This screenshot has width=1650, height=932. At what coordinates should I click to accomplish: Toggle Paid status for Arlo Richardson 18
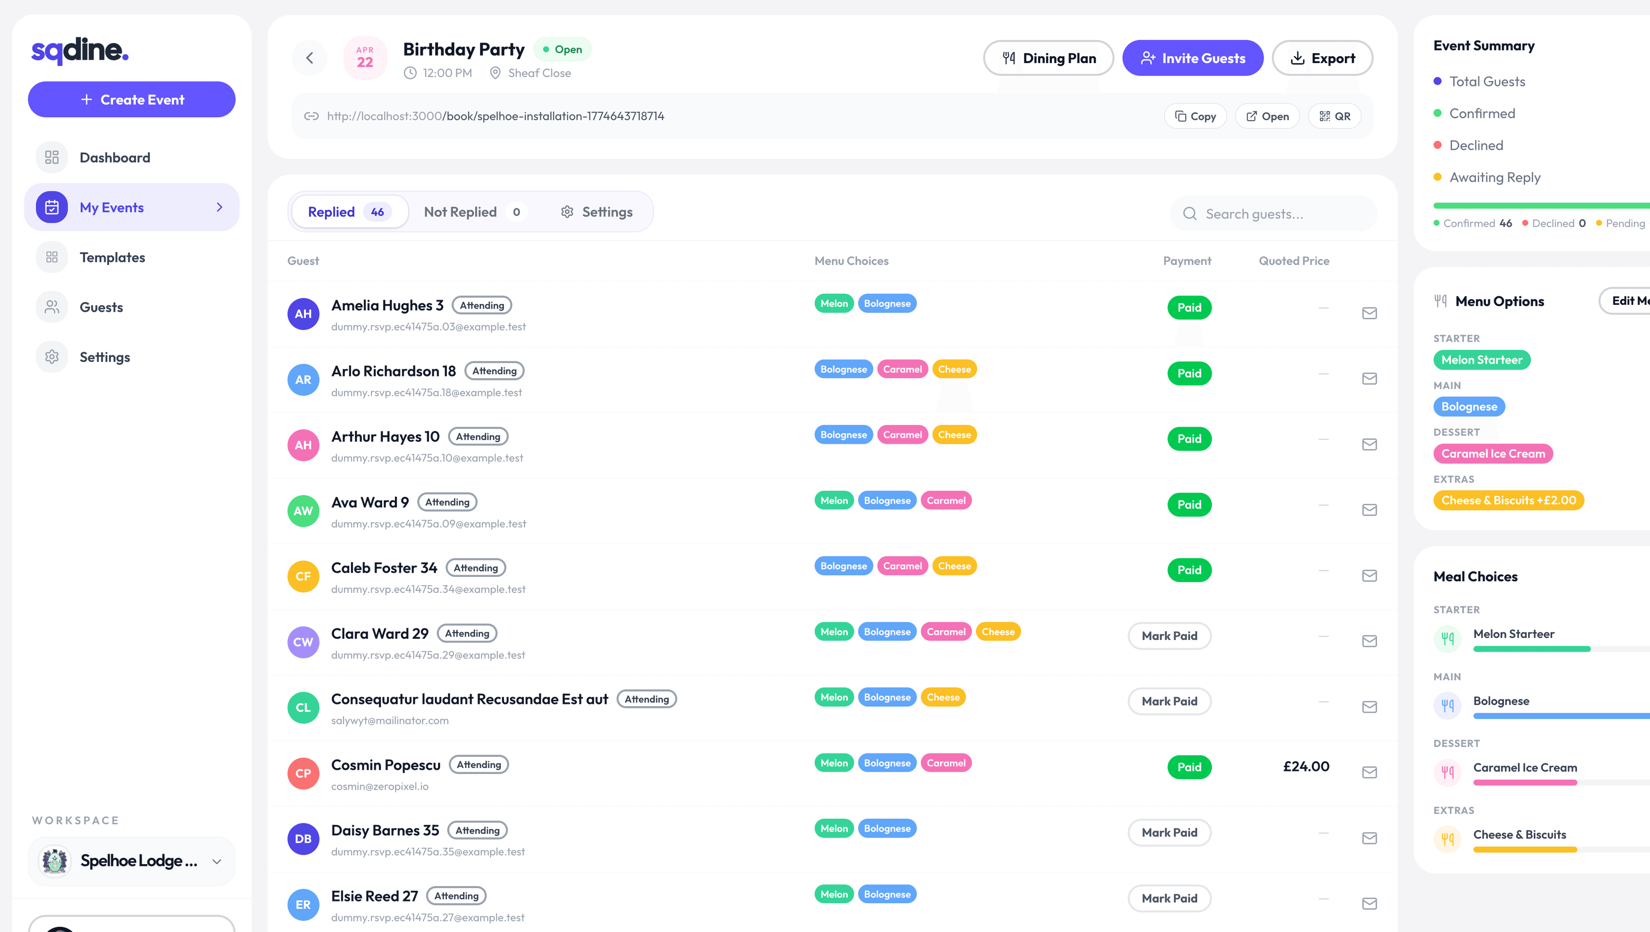pyautogui.click(x=1189, y=373)
